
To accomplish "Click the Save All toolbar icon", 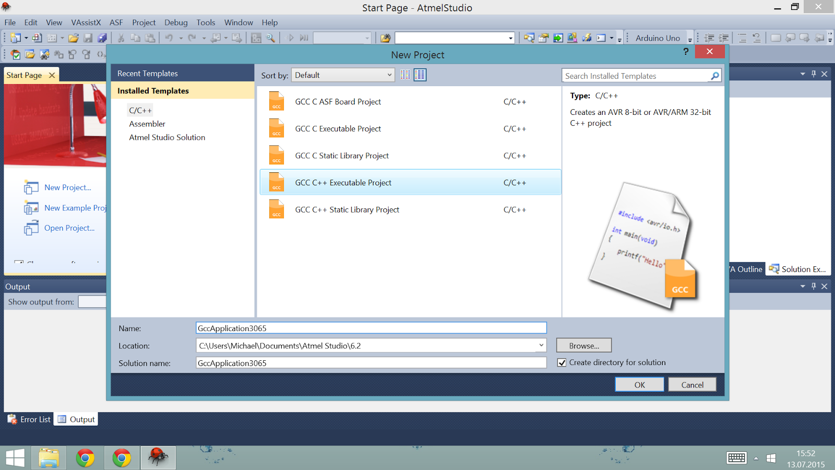I will (x=102, y=38).
